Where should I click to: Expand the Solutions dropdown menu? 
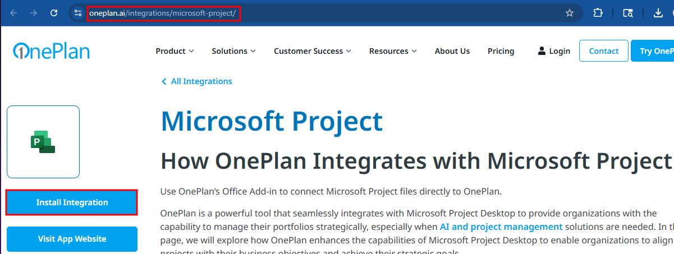(233, 51)
